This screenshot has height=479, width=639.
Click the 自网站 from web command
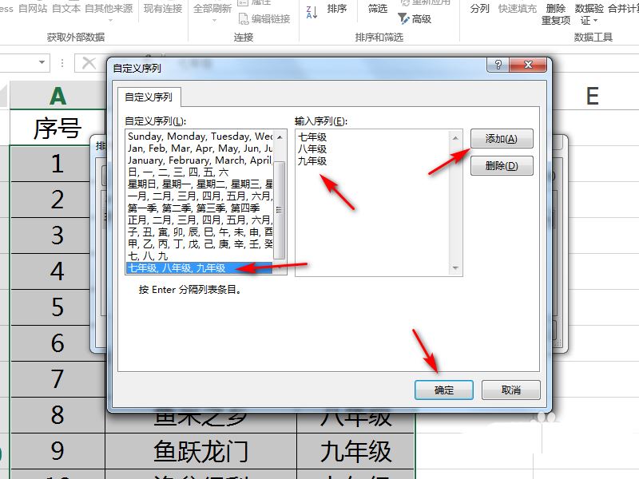pyautogui.click(x=33, y=9)
